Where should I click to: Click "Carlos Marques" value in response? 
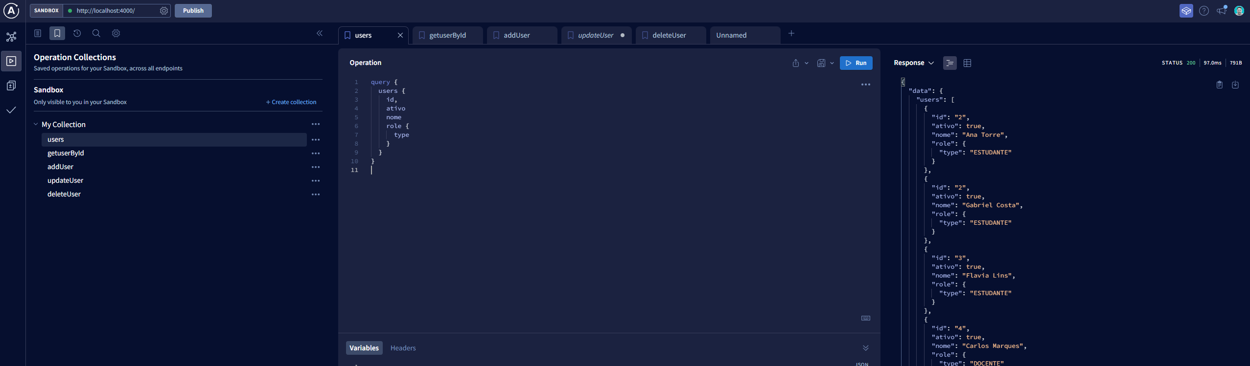993,346
